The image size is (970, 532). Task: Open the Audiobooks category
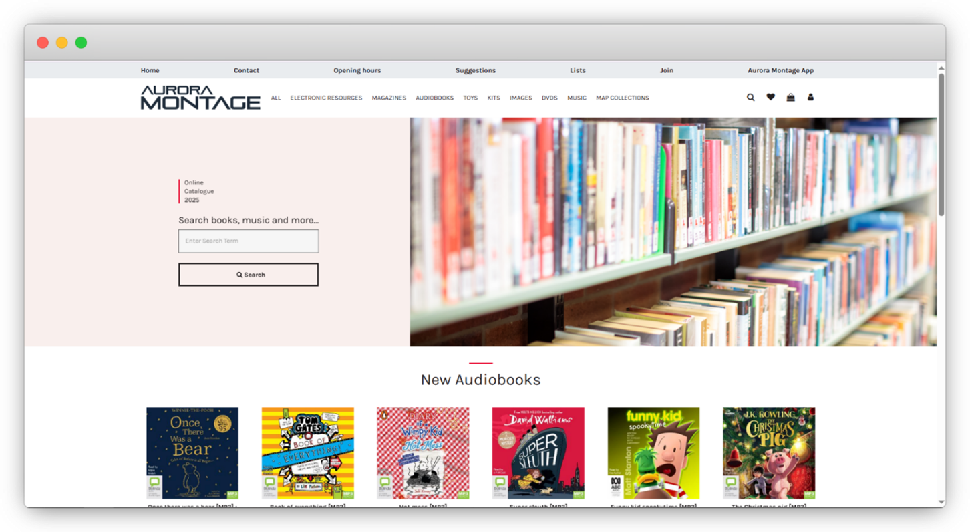click(434, 98)
